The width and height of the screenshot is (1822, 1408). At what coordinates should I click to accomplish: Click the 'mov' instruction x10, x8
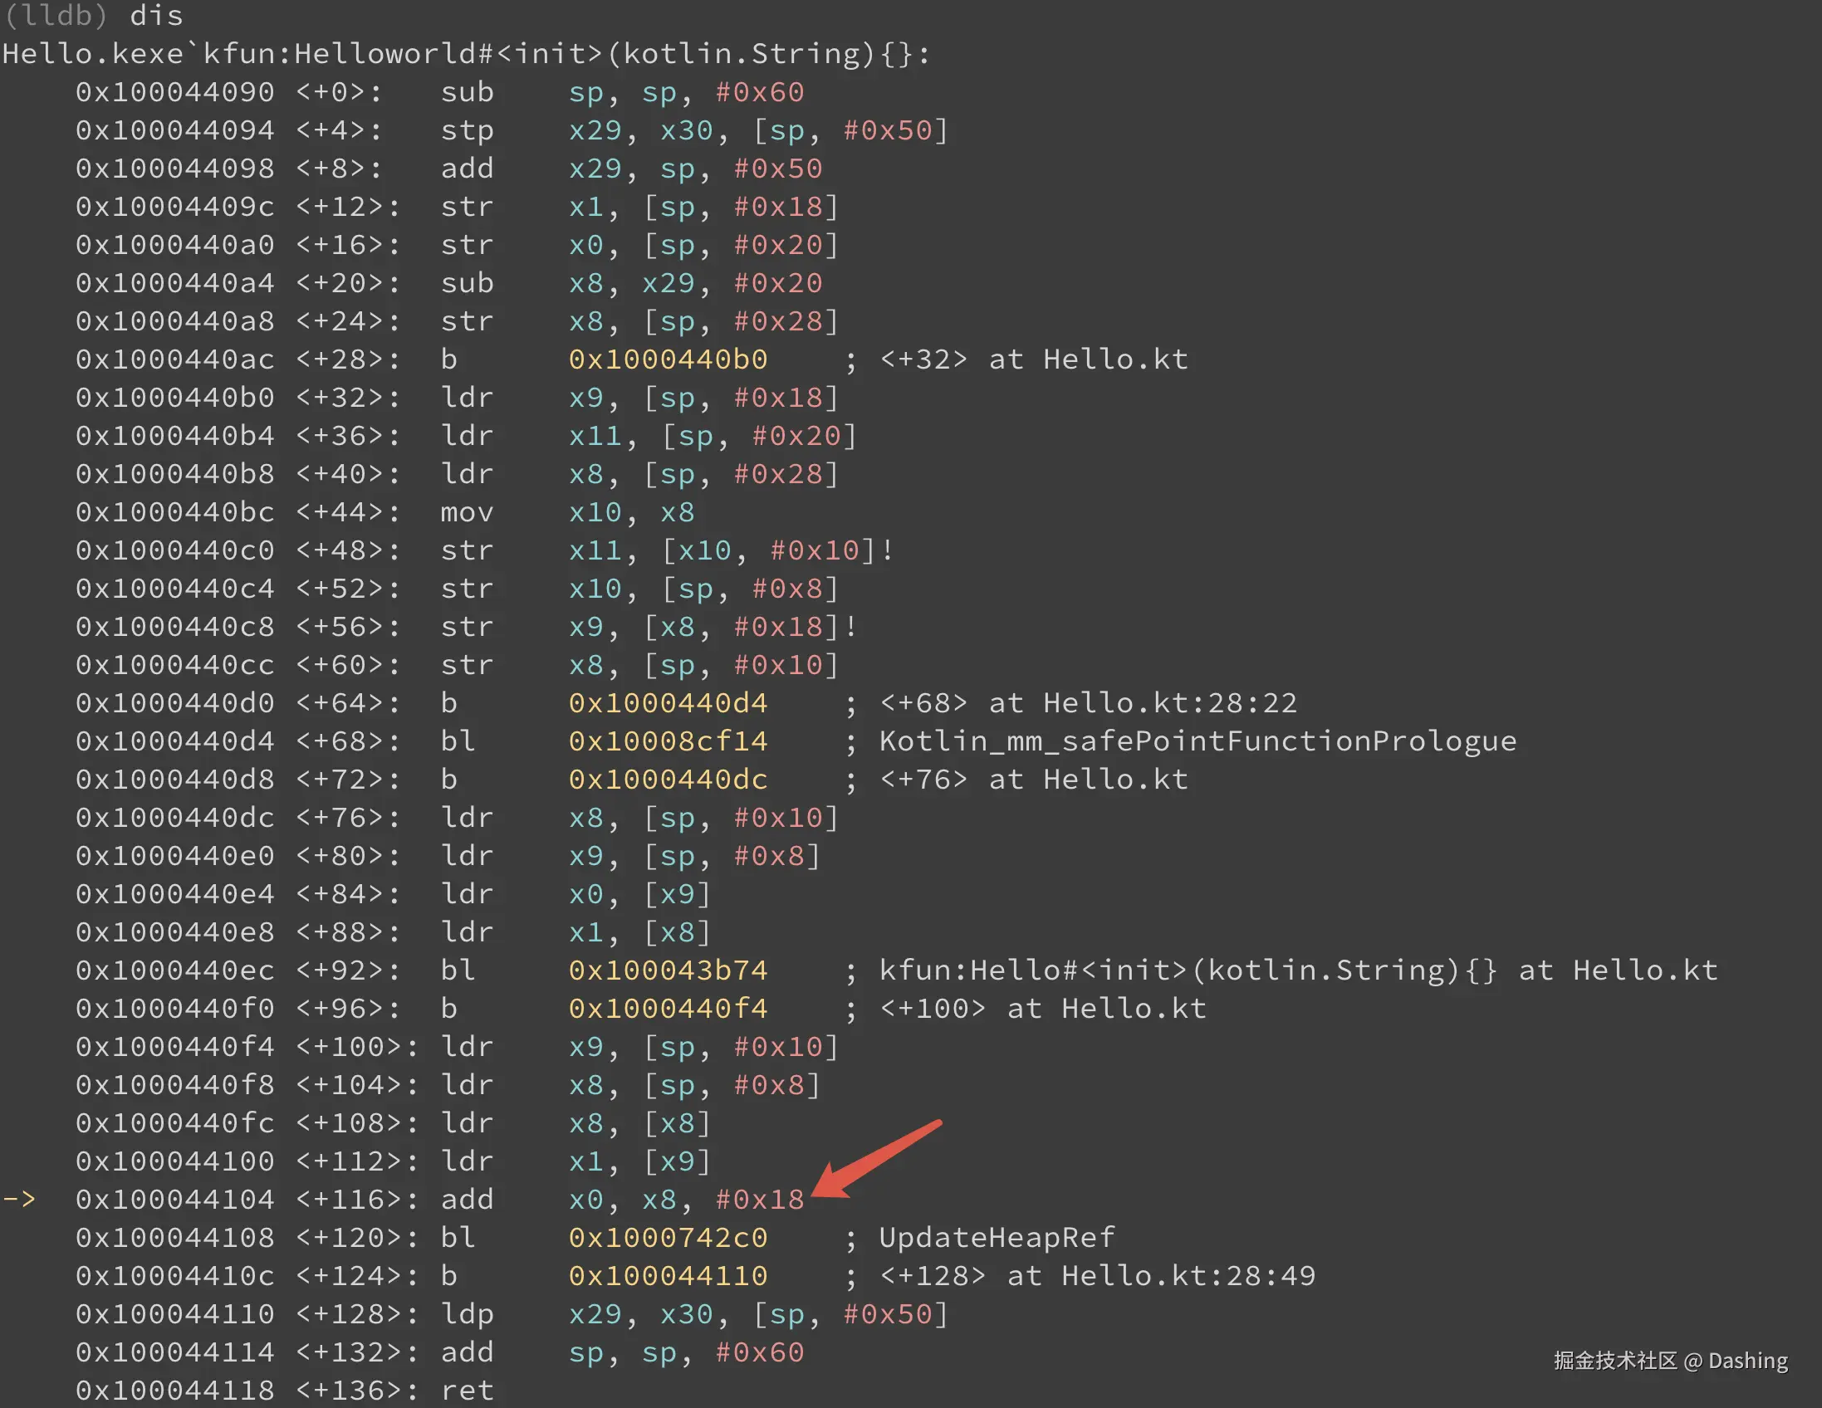[468, 511]
